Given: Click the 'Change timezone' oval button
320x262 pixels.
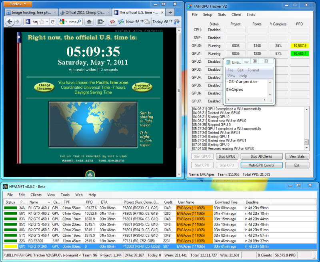Looking at the screenshot, I should tap(44, 87).
